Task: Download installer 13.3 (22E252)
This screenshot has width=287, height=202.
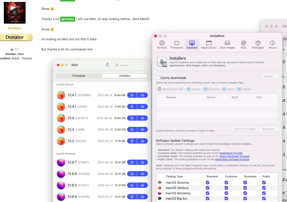Action: click(x=132, y=141)
